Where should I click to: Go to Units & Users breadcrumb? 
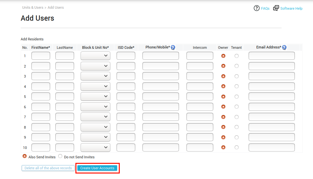click(x=33, y=7)
